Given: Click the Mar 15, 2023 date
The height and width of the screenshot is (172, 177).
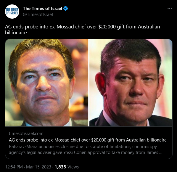Looking at the screenshot, I should (x=38, y=167).
